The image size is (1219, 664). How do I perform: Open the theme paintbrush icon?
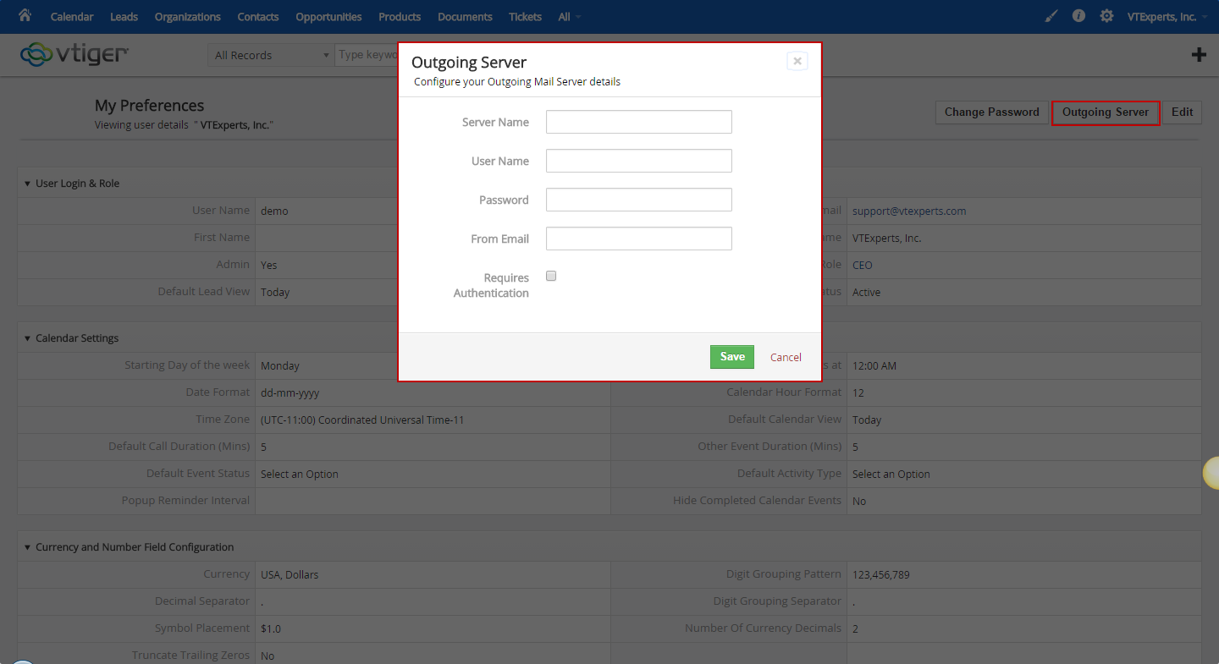1051,16
